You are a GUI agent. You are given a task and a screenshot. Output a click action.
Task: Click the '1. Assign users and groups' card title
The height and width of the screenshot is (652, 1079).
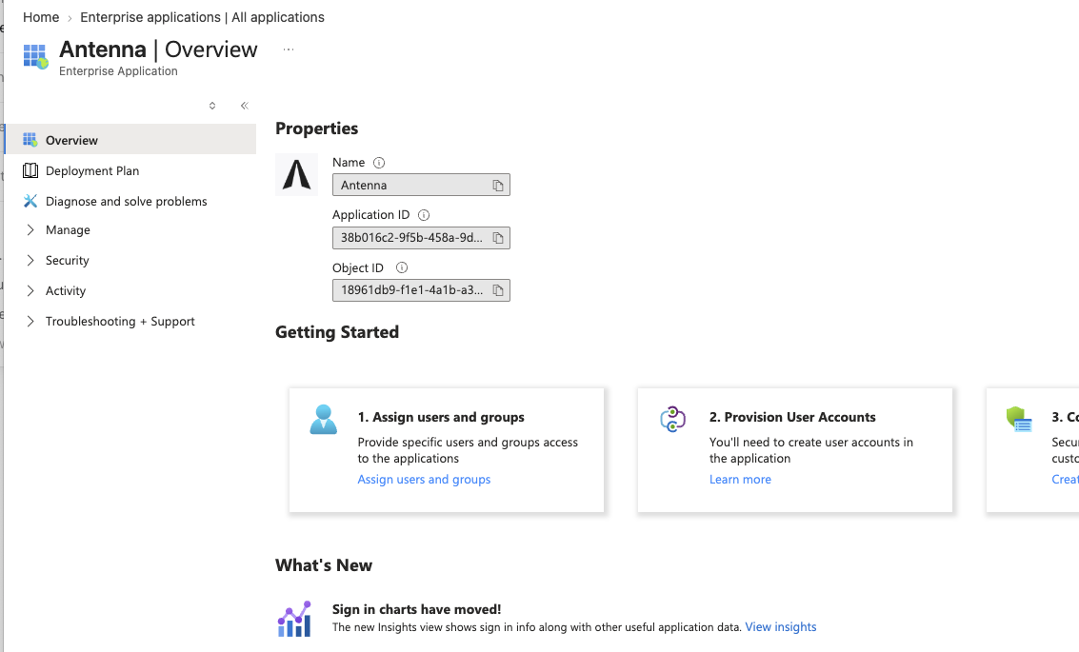point(441,417)
